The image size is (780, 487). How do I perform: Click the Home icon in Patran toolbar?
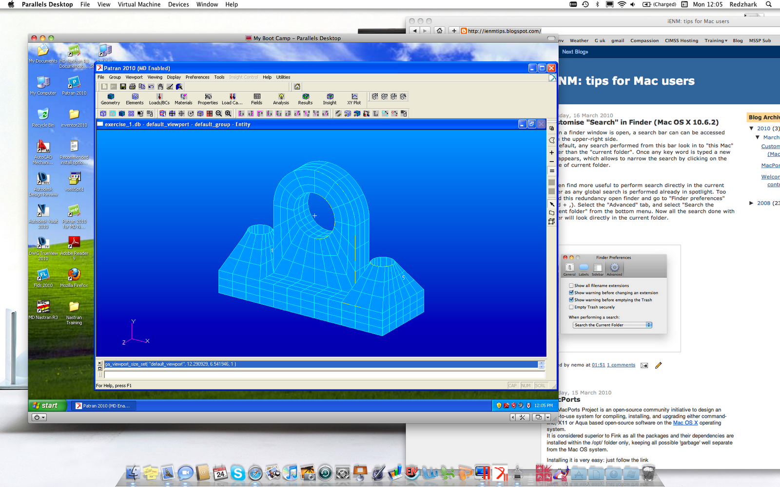point(297,86)
